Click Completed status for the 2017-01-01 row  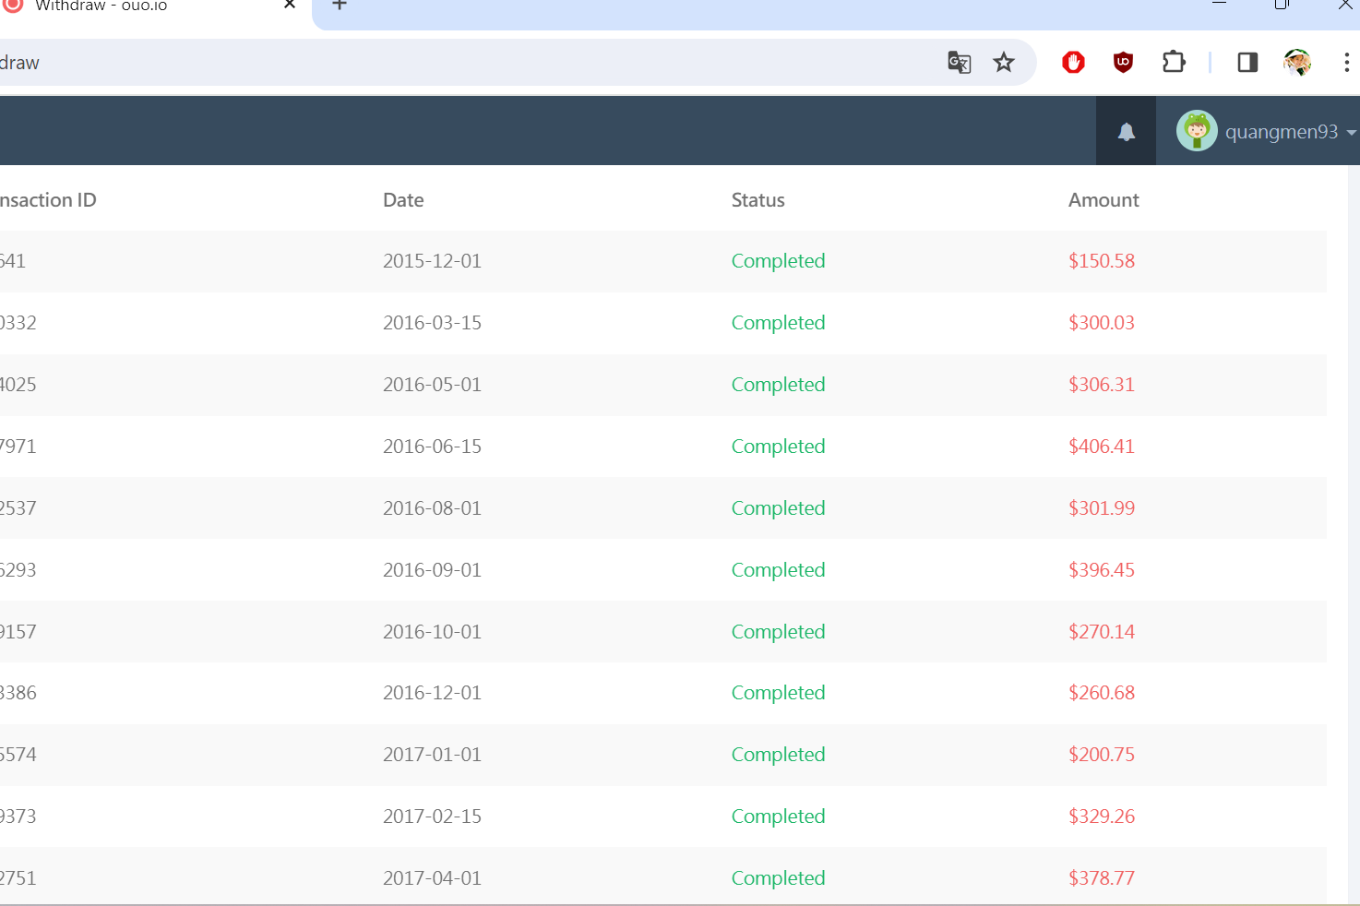coord(778,755)
